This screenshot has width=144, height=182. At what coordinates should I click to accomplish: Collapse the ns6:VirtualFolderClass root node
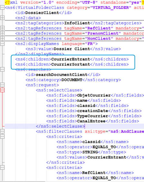2,8
